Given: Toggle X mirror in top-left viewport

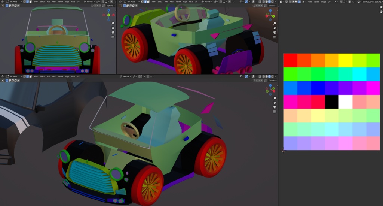Looking at the screenshot, I should tap(95, 6).
